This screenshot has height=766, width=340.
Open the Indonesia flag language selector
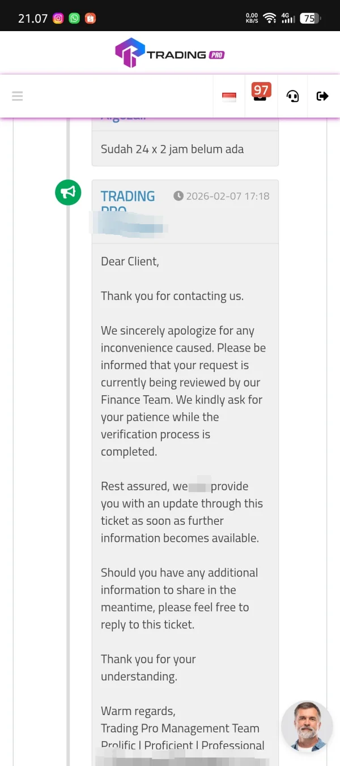click(229, 97)
